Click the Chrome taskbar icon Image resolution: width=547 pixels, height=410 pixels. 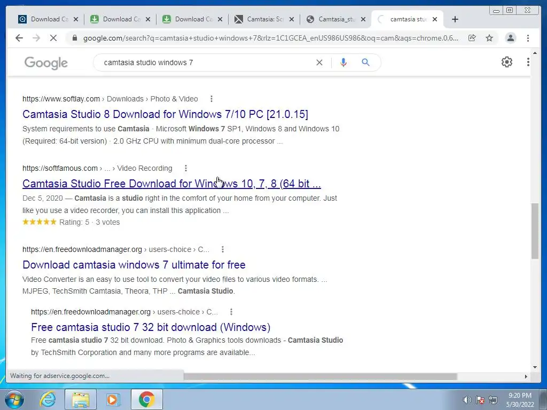pyautogui.click(x=146, y=399)
